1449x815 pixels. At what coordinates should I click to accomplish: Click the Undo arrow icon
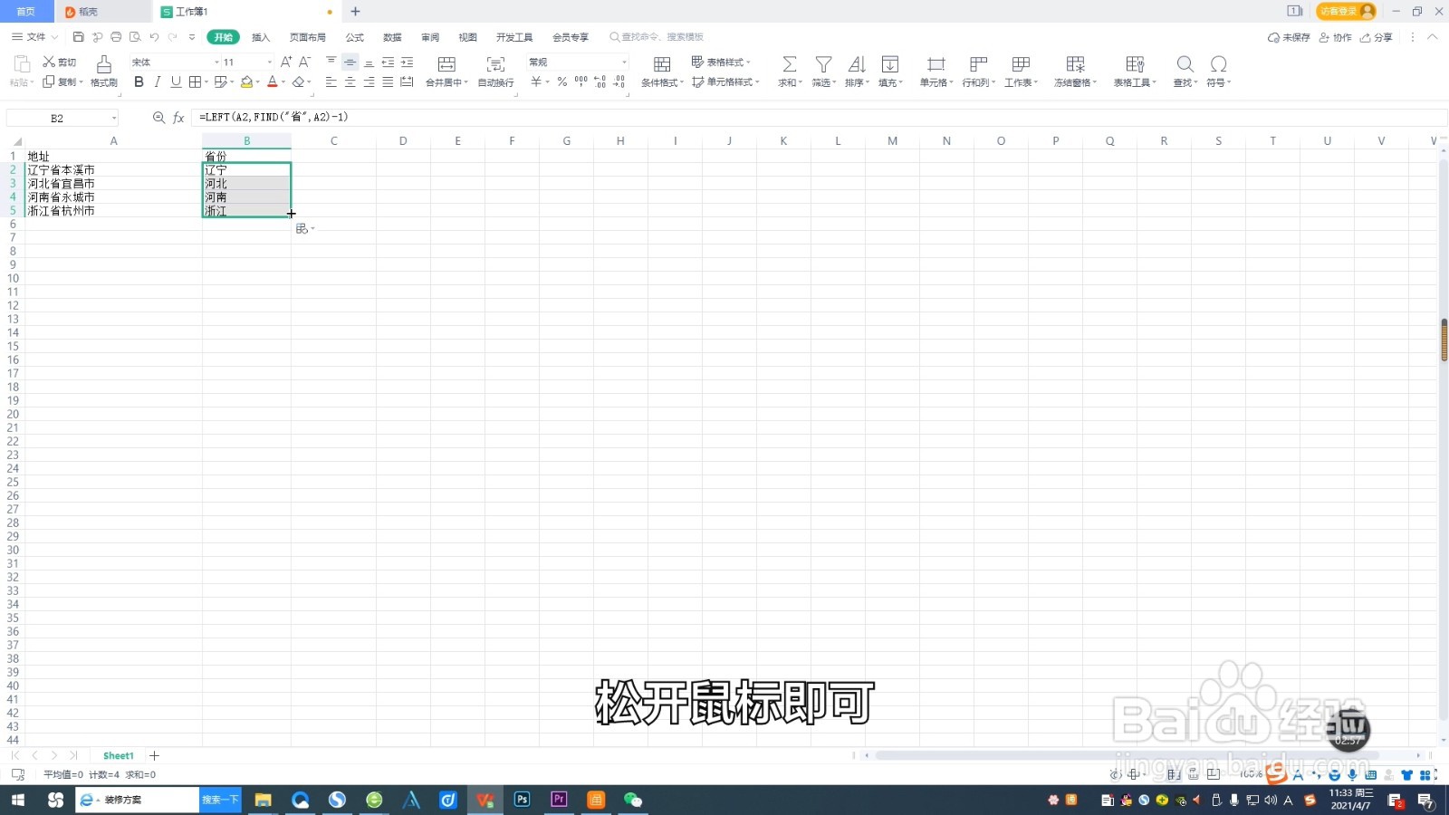154,37
